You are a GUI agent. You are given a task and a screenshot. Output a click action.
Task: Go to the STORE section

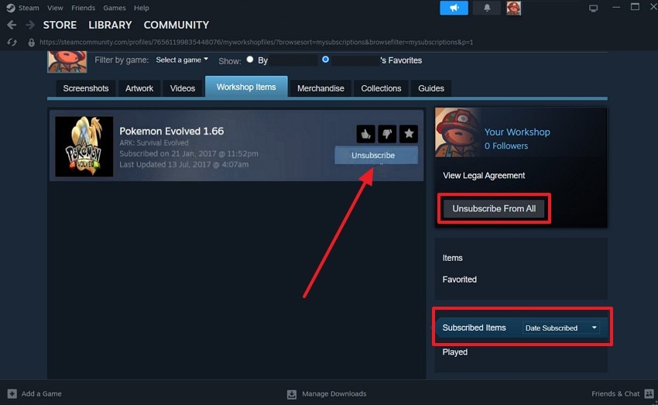point(60,26)
